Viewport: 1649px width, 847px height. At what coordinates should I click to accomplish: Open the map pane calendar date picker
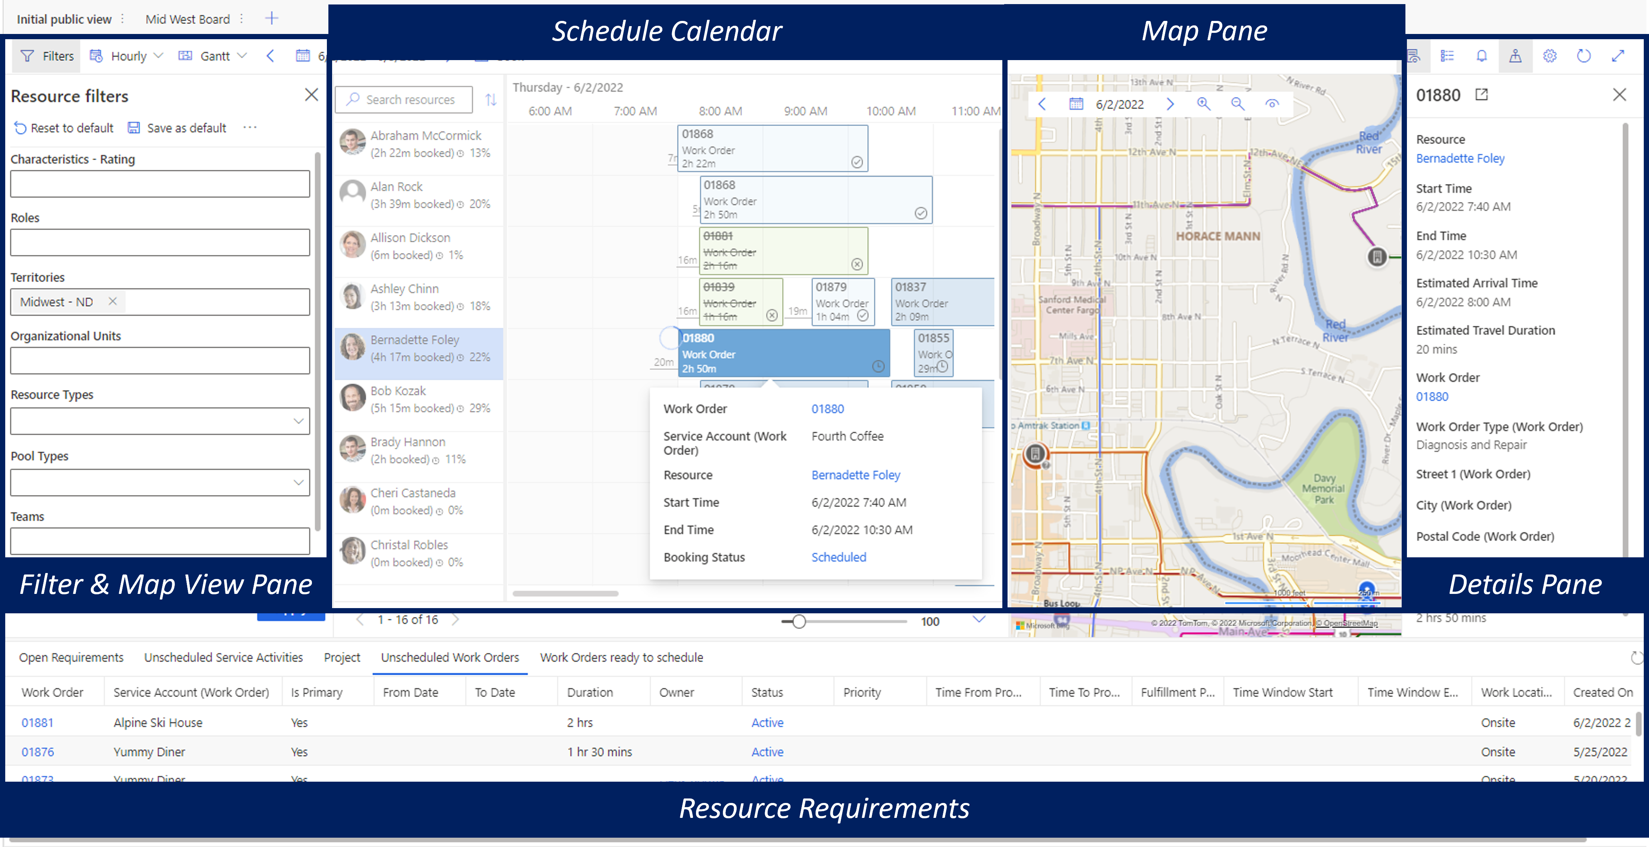(x=1076, y=104)
